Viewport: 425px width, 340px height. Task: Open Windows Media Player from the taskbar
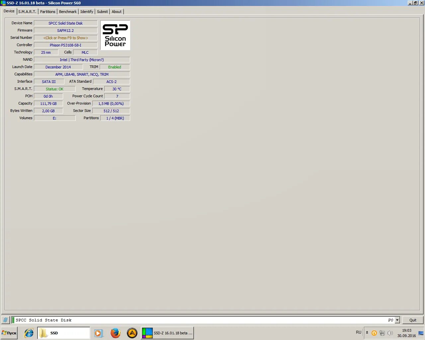99,333
